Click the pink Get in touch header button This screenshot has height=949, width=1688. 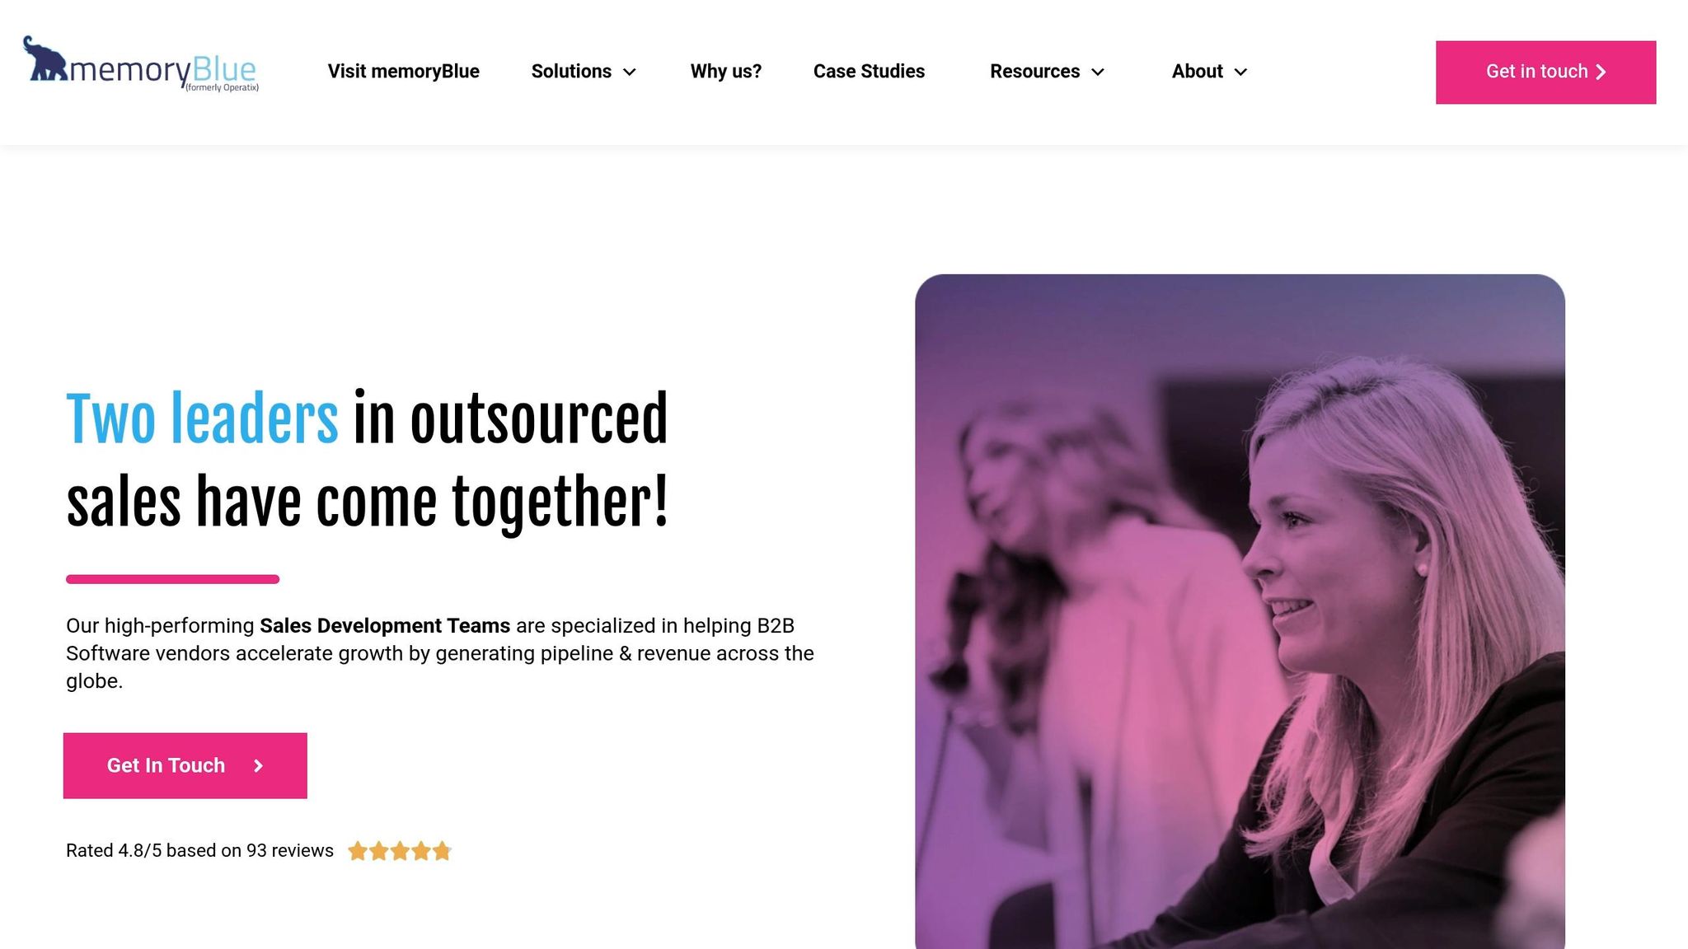pos(1545,72)
